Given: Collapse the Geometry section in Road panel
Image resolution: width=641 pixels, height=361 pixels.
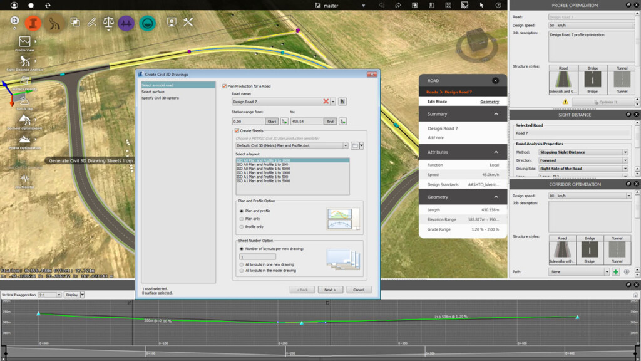Looking at the screenshot, I should [496, 197].
